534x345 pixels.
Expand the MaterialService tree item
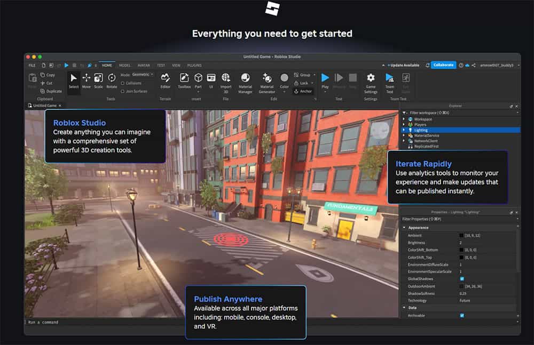pyautogui.click(x=404, y=135)
